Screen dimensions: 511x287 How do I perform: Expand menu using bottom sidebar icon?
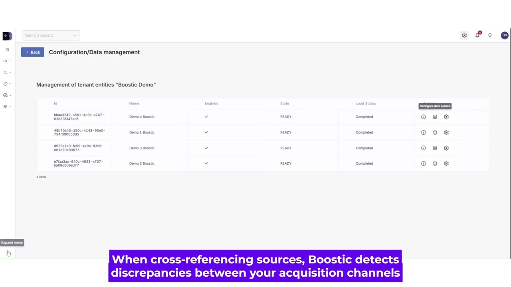[8, 253]
